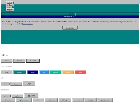Click the Primary button under Color Variations
Screen dimensions: 140x105
click(x=6, y=72)
